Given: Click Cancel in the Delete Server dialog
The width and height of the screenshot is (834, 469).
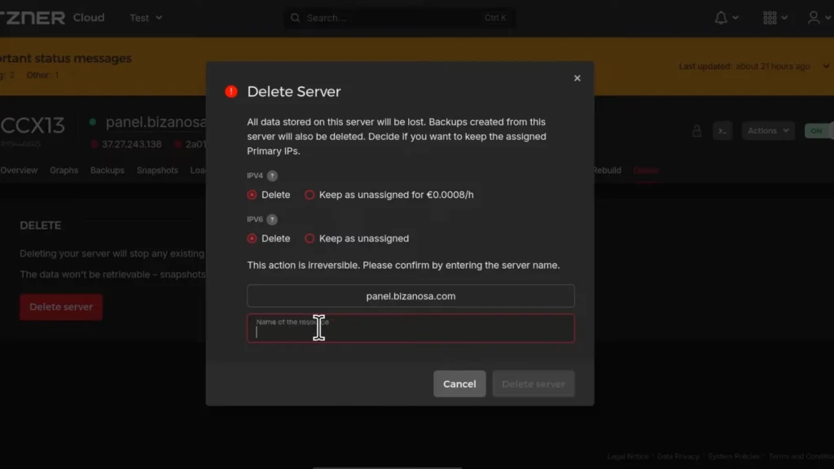Looking at the screenshot, I should [x=459, y=384].
